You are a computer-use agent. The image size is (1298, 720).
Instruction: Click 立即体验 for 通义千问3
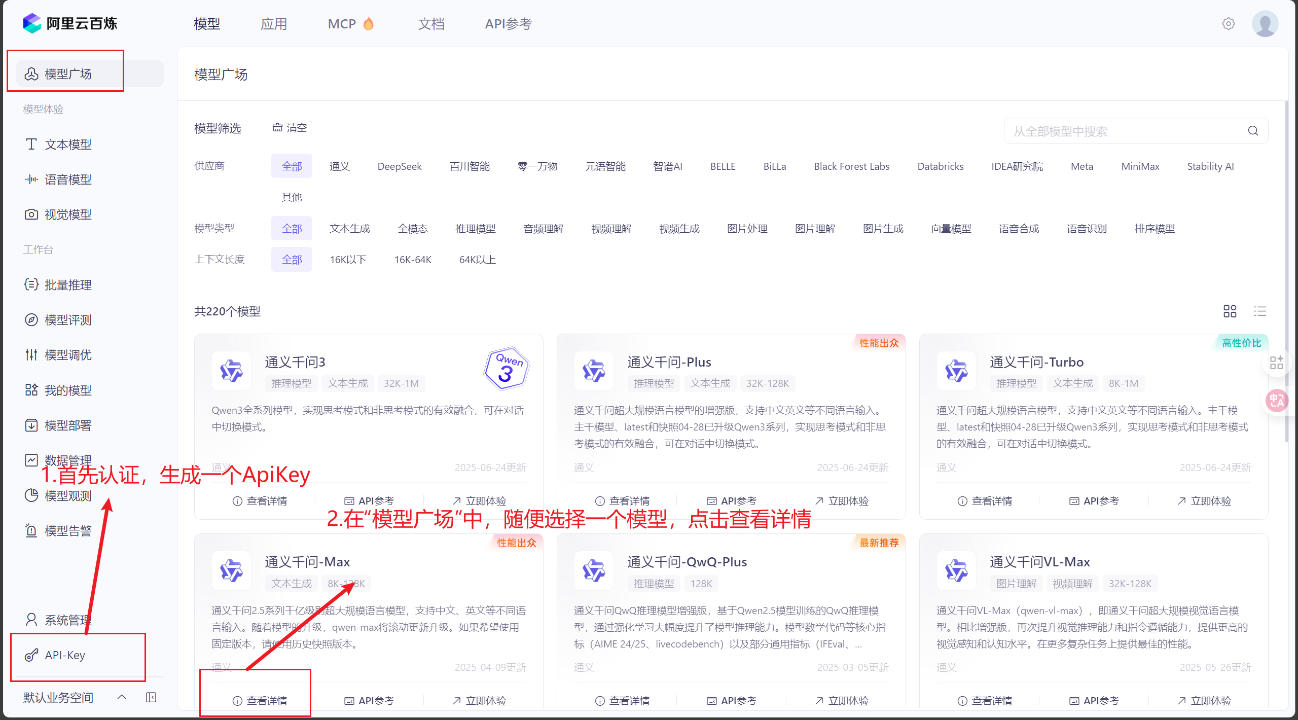pos(479,501)
